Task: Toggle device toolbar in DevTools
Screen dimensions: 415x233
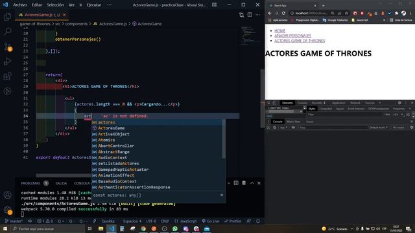Action: coord(274,103)
